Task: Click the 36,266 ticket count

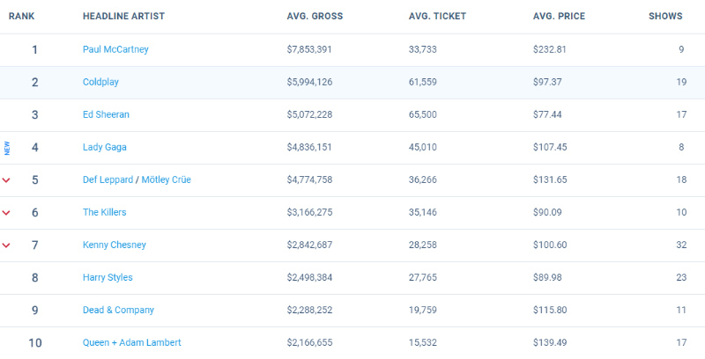Action: pos(423,179)
